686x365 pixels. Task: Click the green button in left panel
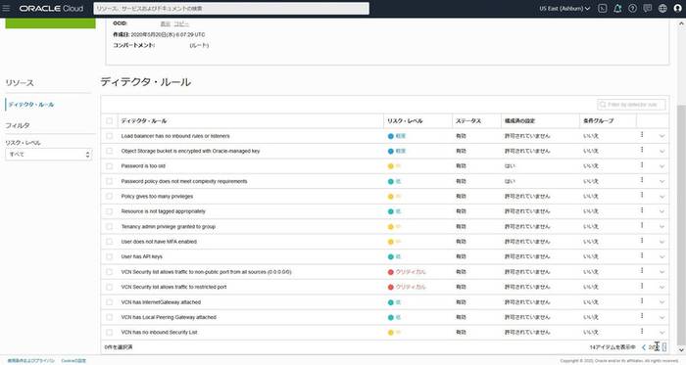click(50, 23)
